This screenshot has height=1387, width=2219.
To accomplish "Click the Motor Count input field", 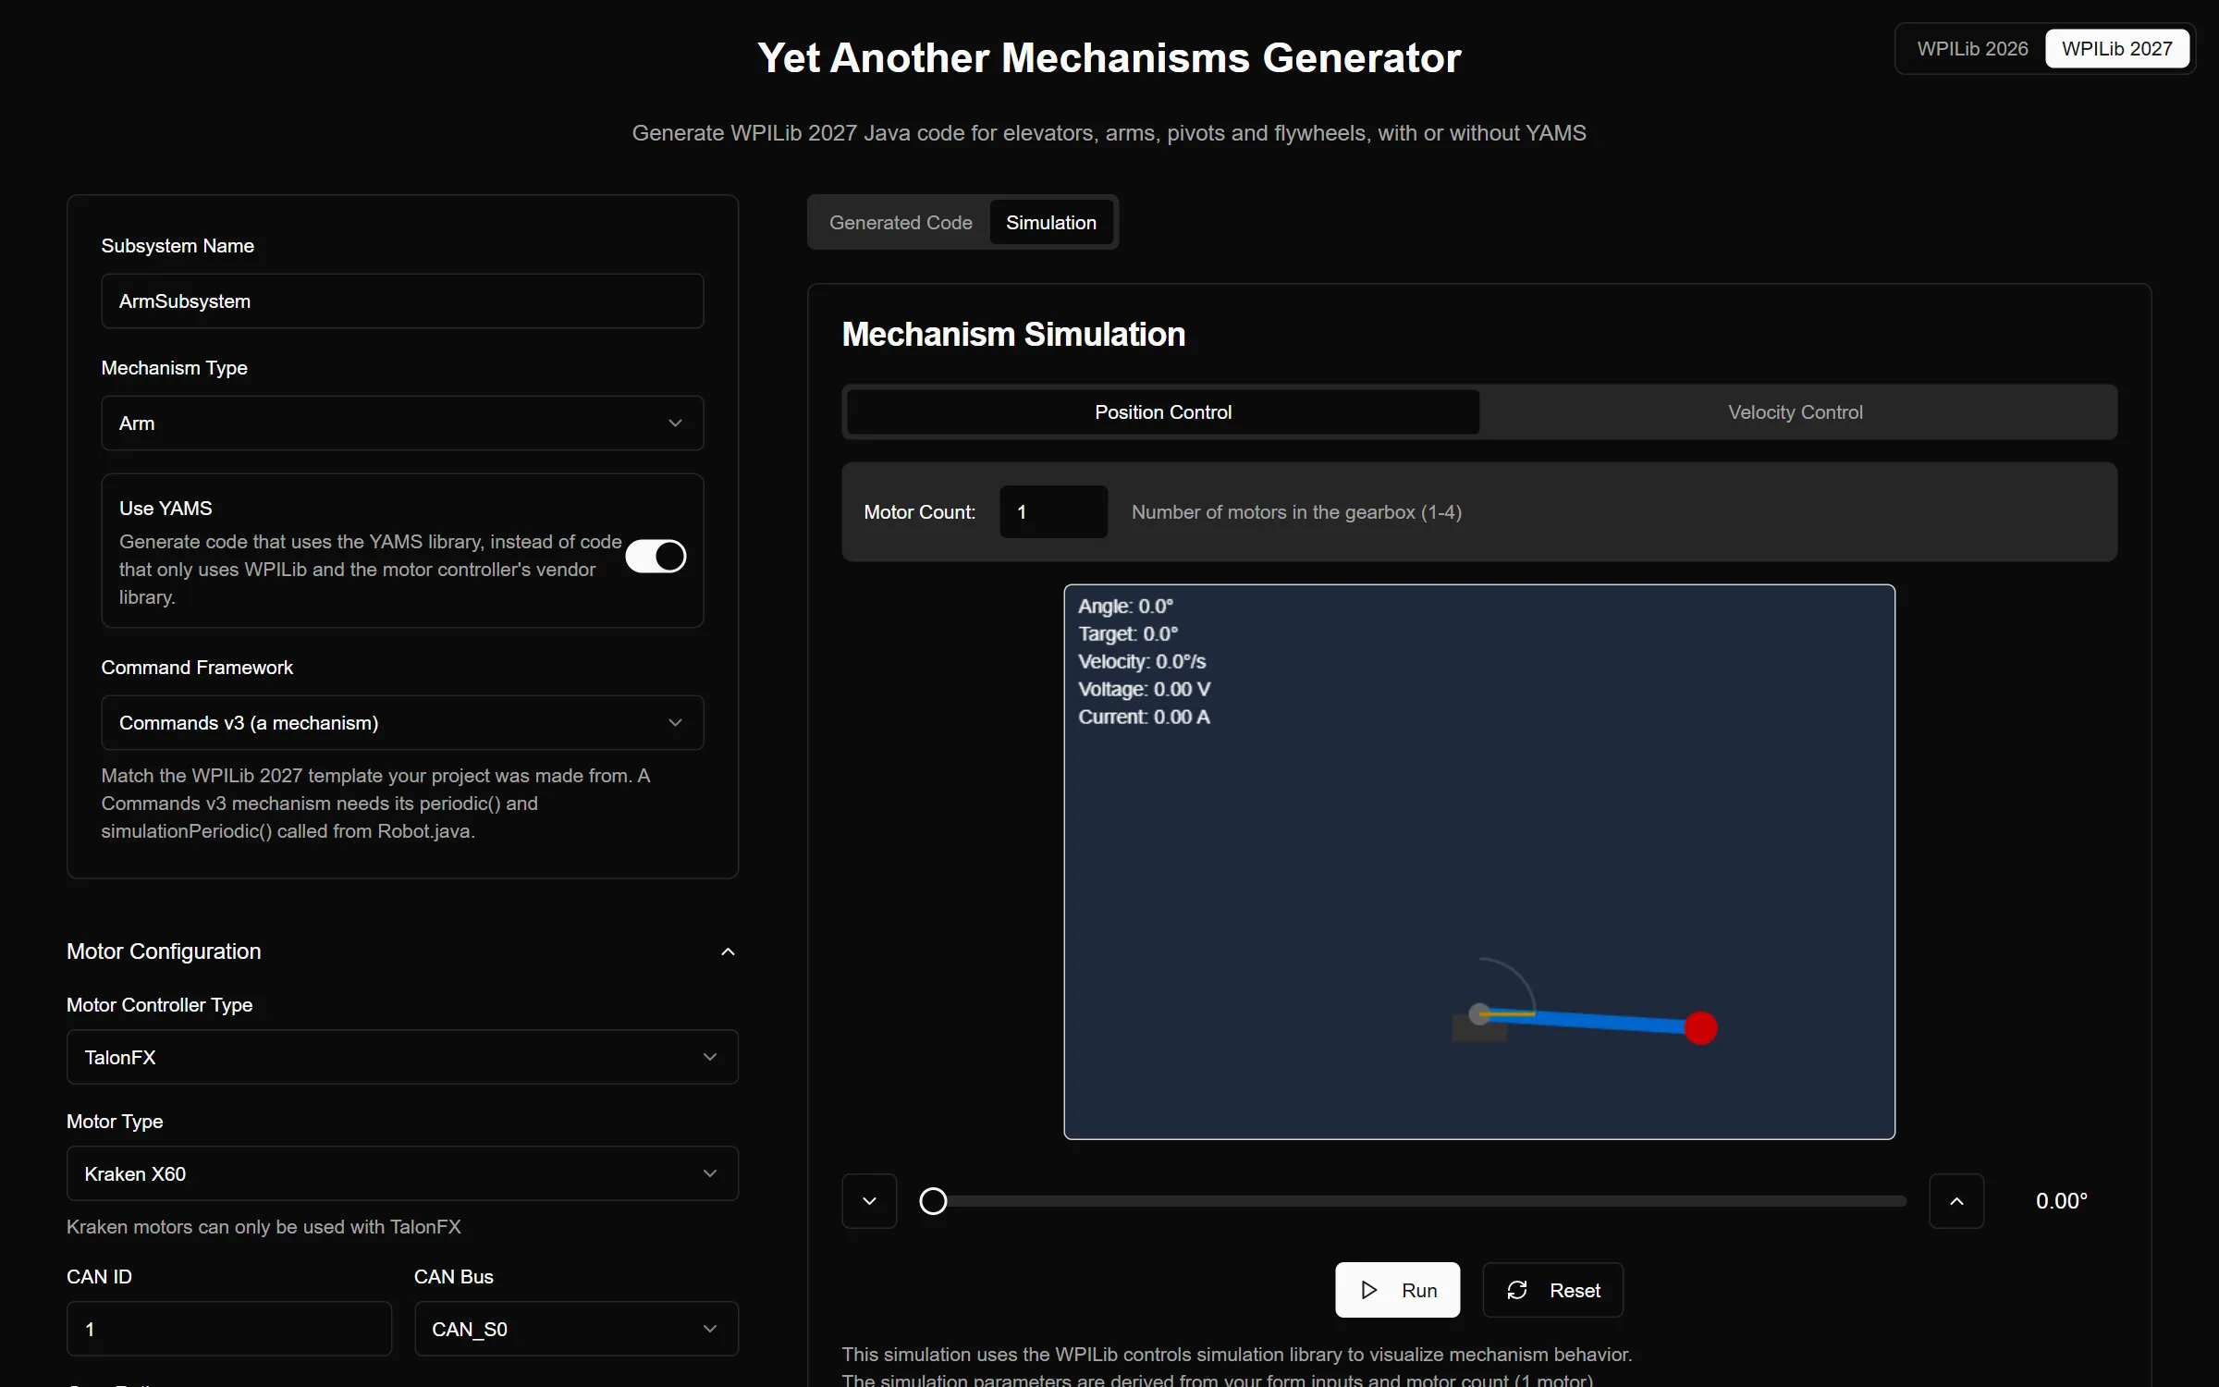I will [1053, 512].
